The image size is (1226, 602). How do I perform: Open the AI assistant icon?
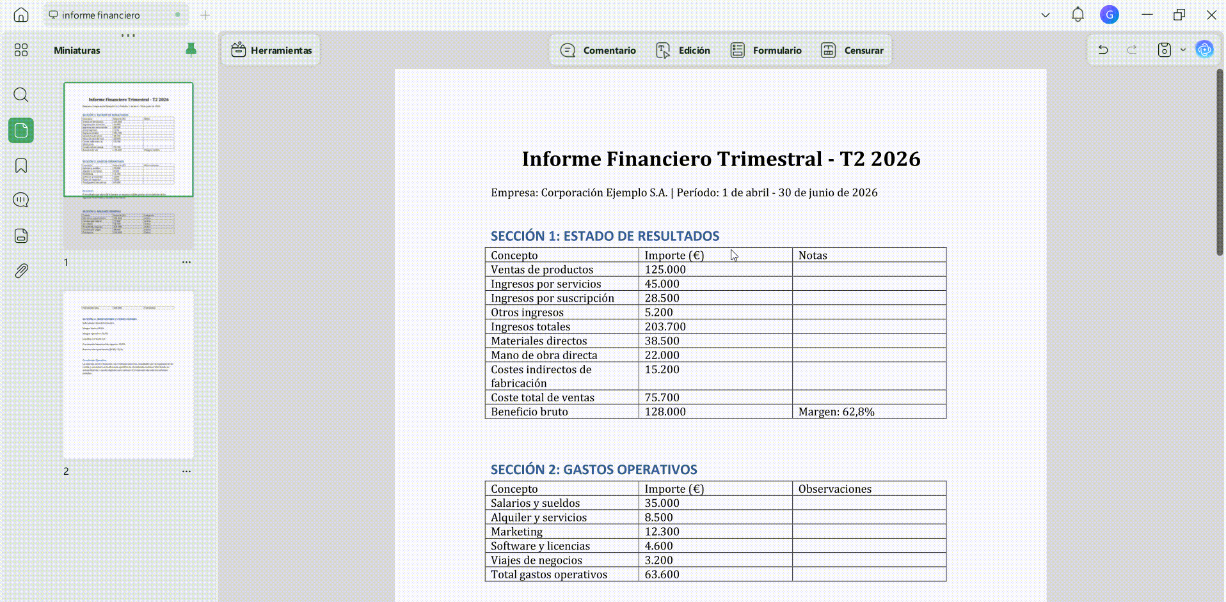1205,50
